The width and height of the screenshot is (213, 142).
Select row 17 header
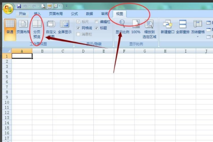click(7, 138)
